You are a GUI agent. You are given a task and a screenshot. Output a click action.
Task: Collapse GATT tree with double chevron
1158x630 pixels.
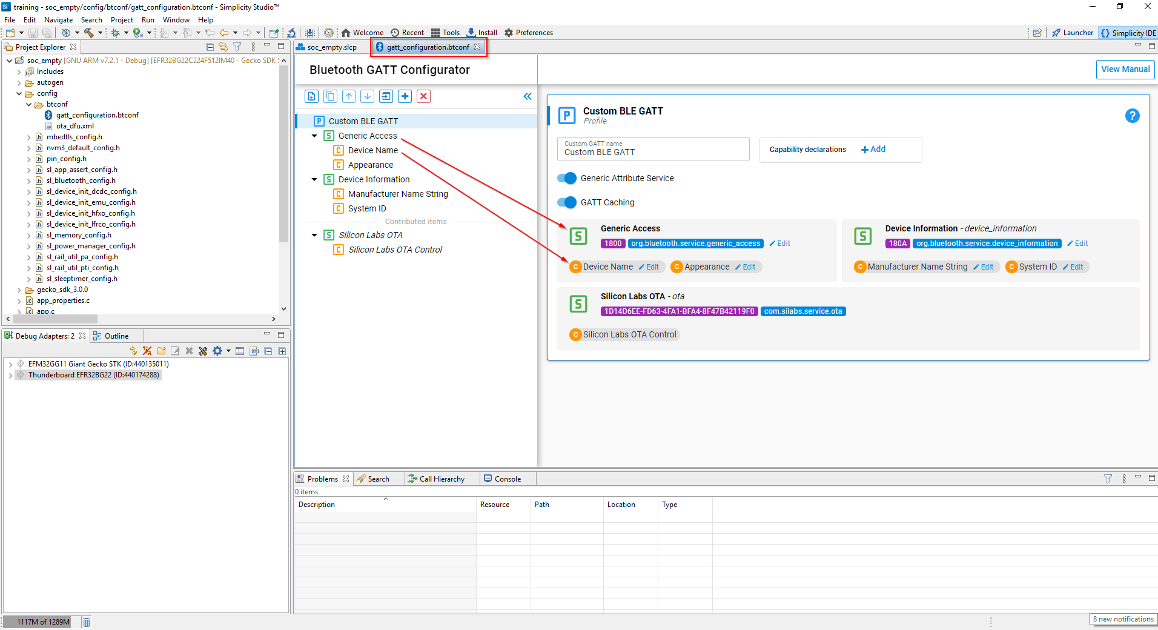pyautogui.click(x=528, y=96)
